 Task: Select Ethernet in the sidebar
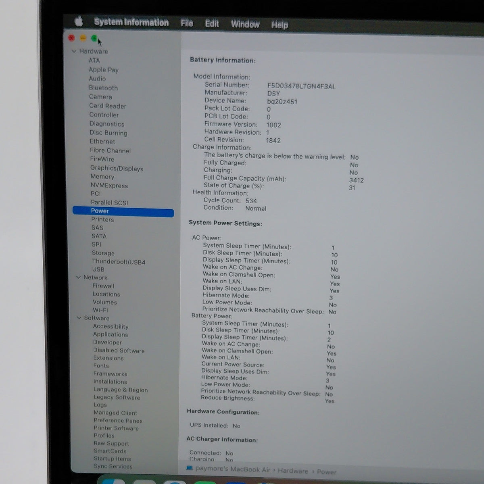click(x=102, y=142)
